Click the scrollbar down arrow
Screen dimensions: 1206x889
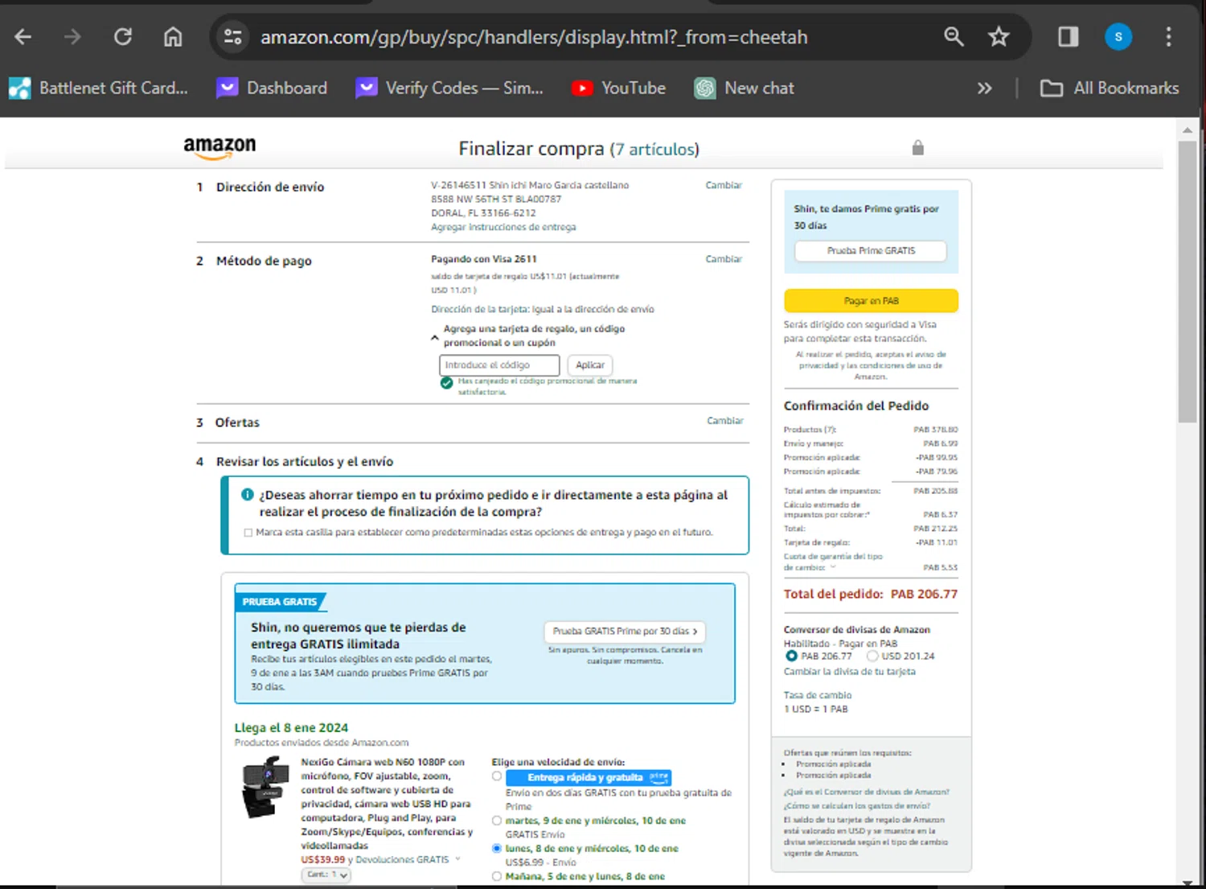pyautogui.click(x=1188, y=883)
